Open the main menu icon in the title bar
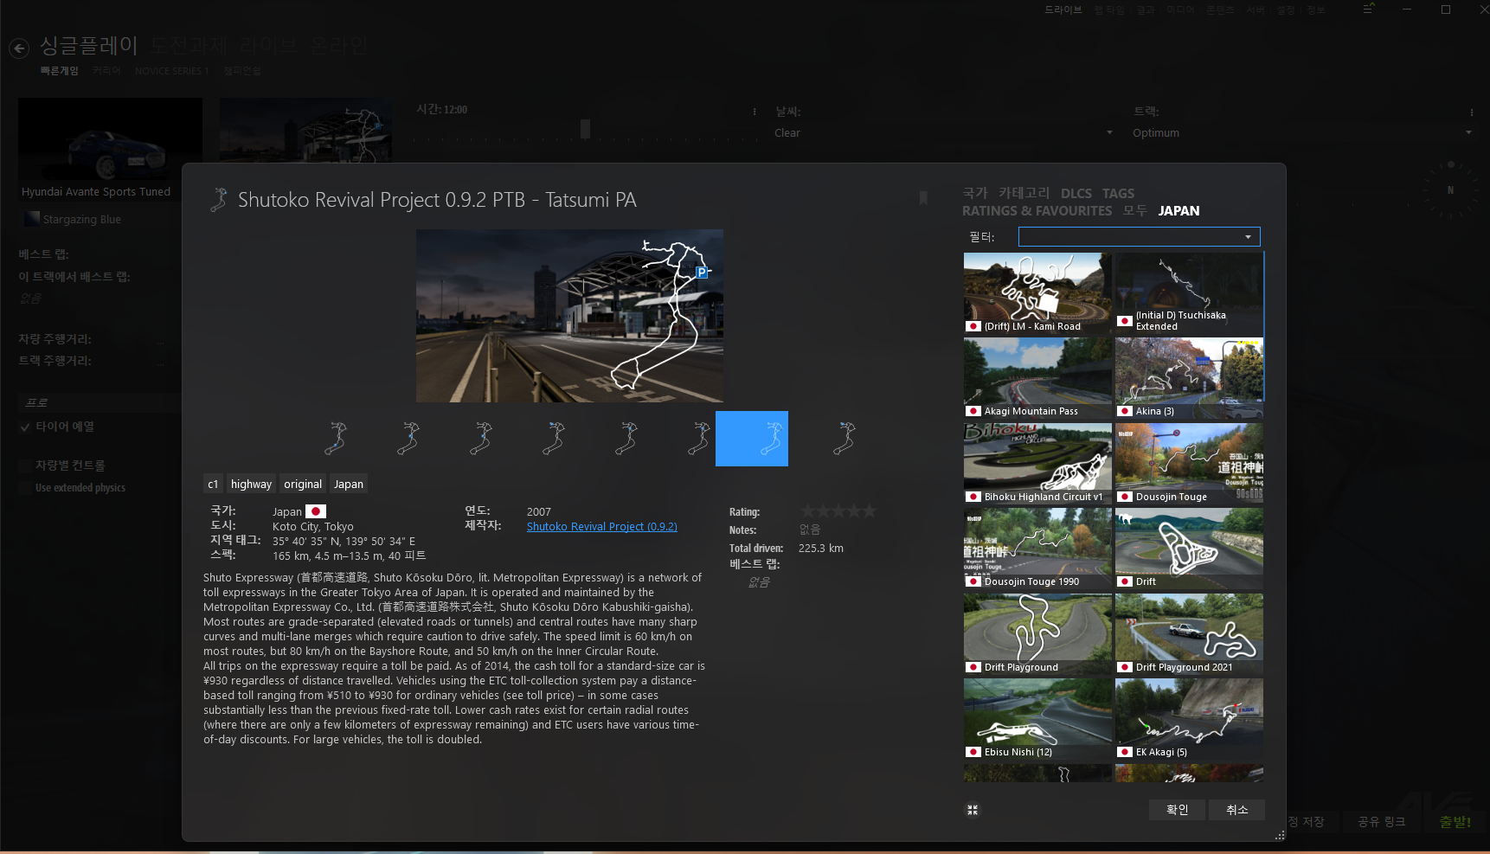The height and width of the screenshot is (854, 1490). click(1369, 10)
